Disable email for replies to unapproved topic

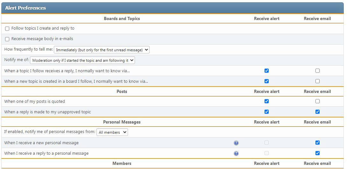pyautogui.click(x=317, y=112)
